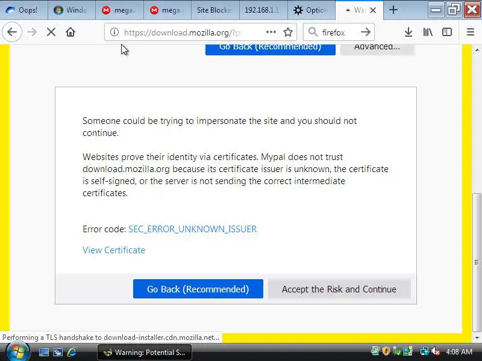482x361 pixels.
Task: Click the search magnifier icon
Action: pos(313,32)
